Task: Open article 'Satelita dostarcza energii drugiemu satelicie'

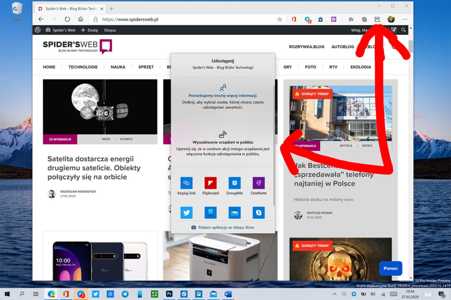Action: click(94, 168)
